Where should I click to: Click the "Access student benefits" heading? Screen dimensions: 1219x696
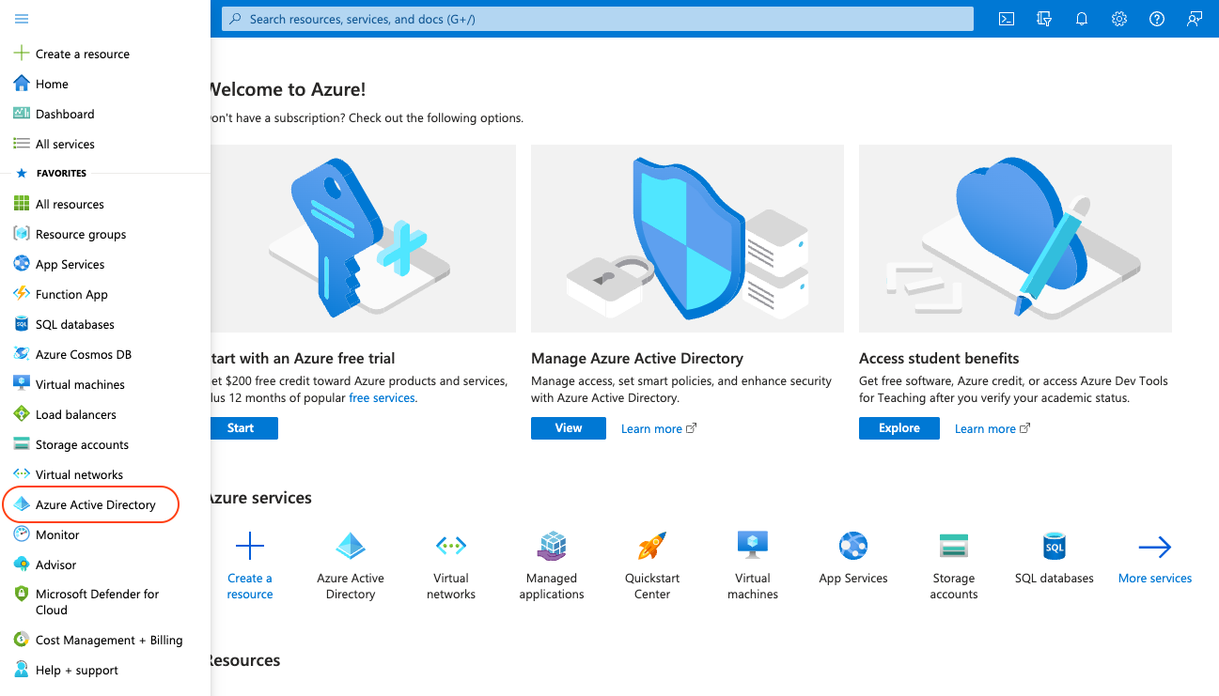click(939, 358)
